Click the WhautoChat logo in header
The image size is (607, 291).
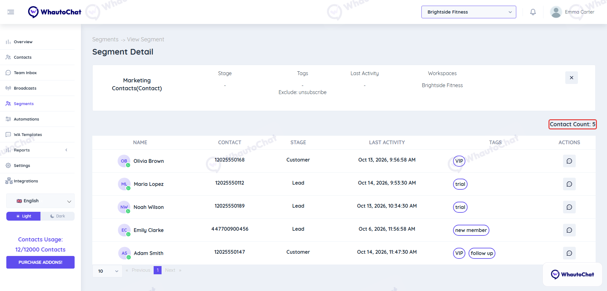click(55, 12)
